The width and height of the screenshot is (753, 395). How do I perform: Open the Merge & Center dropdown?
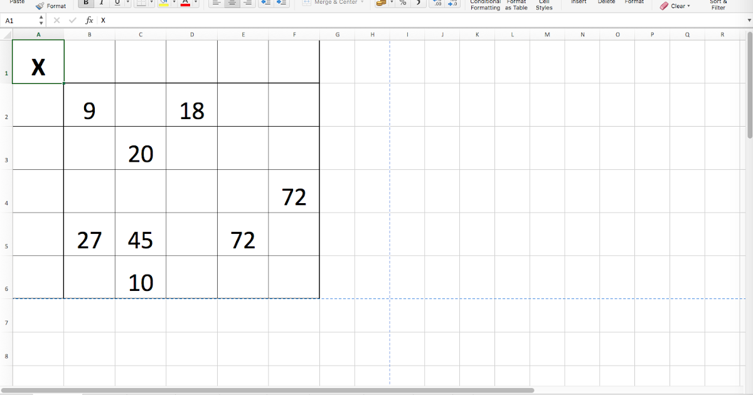pyautogui.click(x=363, y=2)
